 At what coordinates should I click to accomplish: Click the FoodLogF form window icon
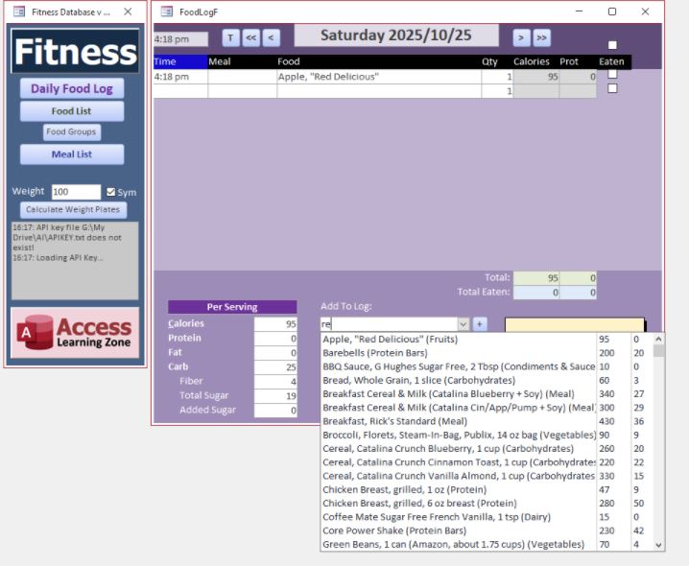click(x=166, y=12)
